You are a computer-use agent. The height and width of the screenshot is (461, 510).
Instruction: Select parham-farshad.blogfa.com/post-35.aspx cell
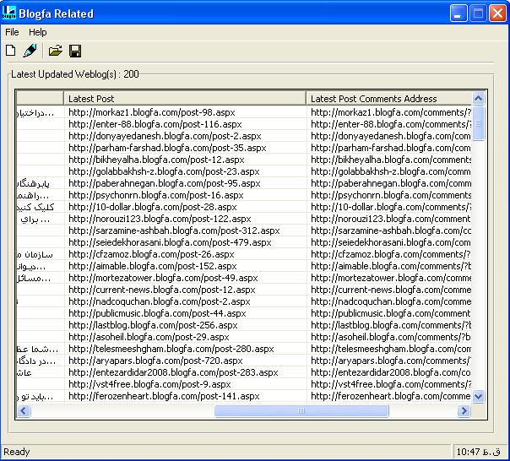[185, 148]
